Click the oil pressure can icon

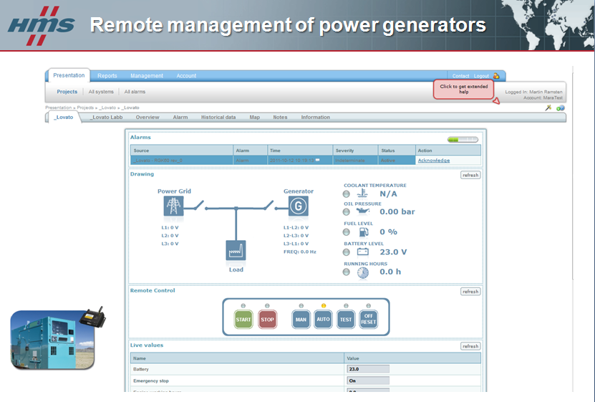(363, 211)
